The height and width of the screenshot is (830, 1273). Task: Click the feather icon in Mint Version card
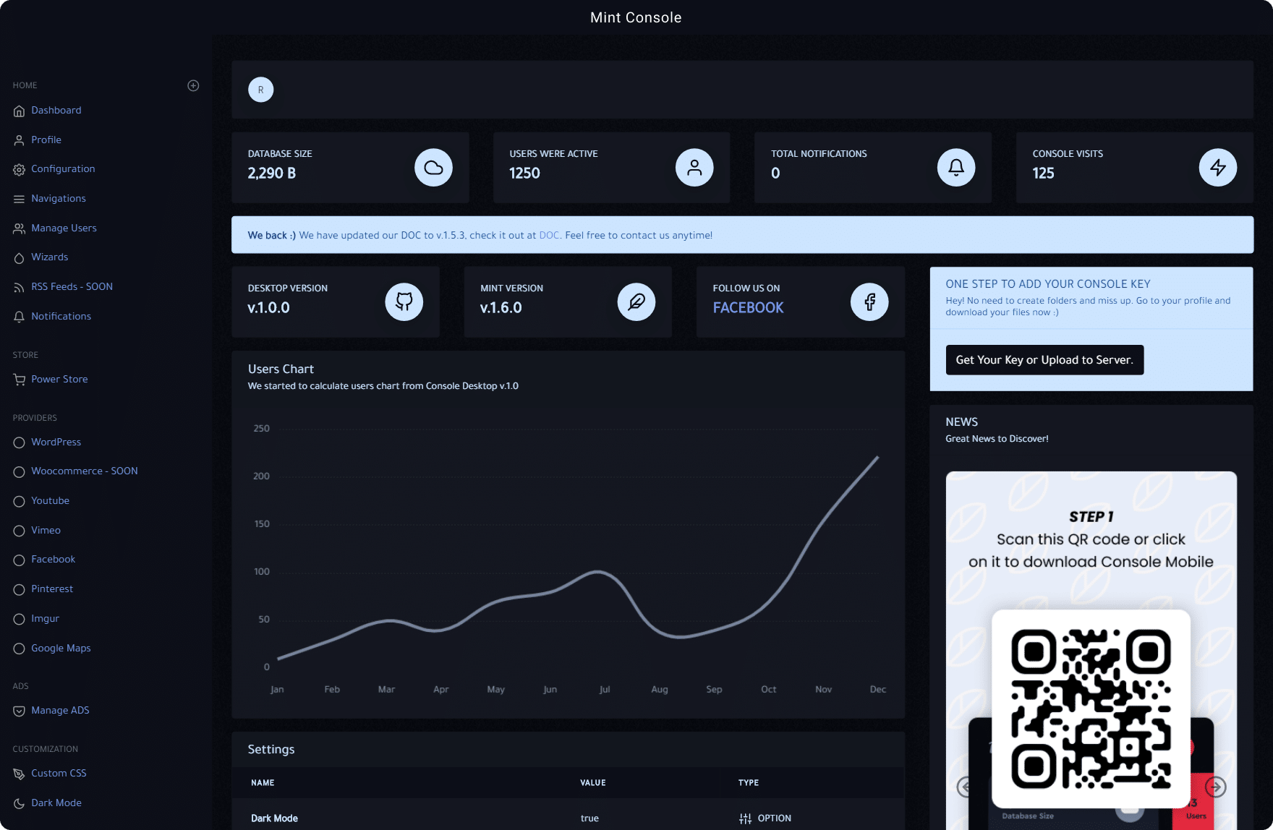click(636, 301)
